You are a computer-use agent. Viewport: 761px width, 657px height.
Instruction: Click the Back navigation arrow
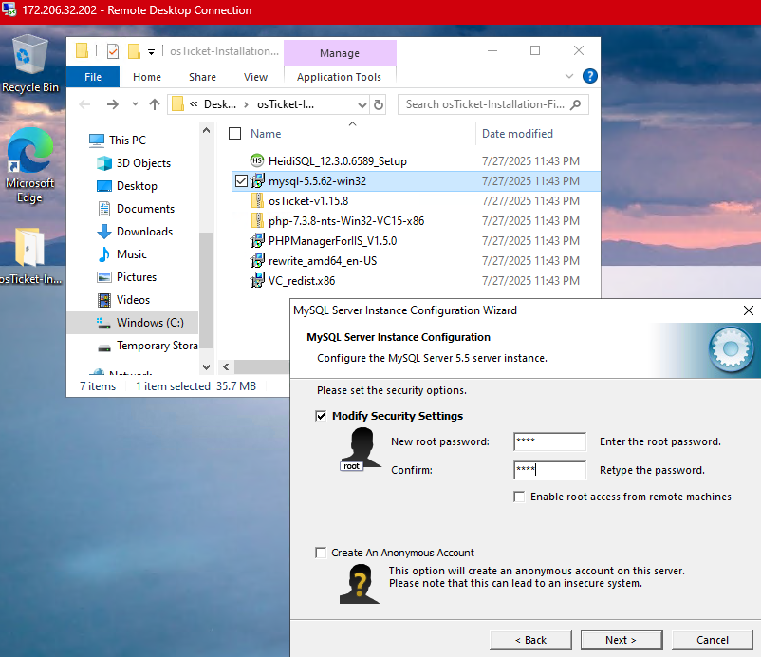(85, 104)
